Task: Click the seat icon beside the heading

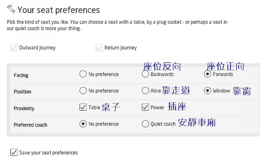Action: tap(11, 9)
